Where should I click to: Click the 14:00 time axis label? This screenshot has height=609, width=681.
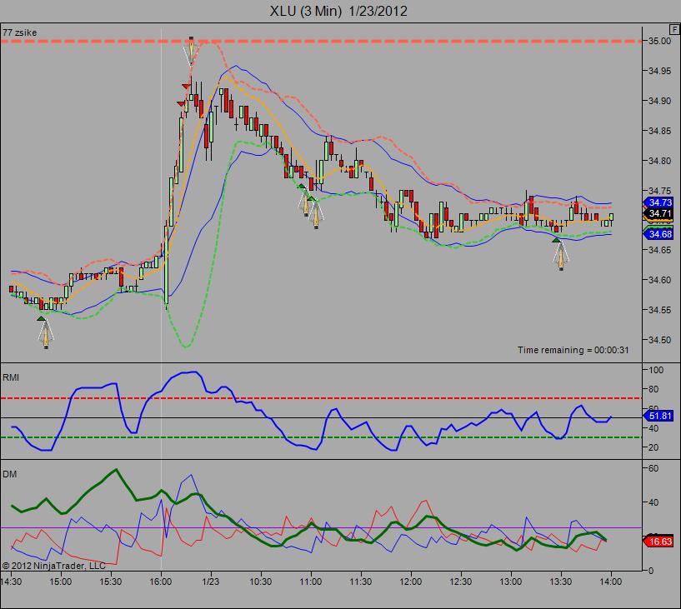[x=611, y=582]
